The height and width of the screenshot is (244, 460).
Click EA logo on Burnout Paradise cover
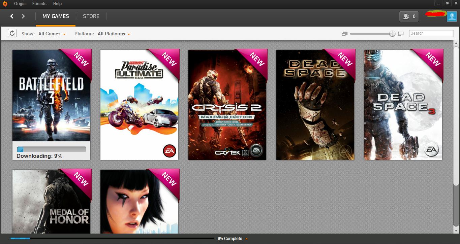169,151
